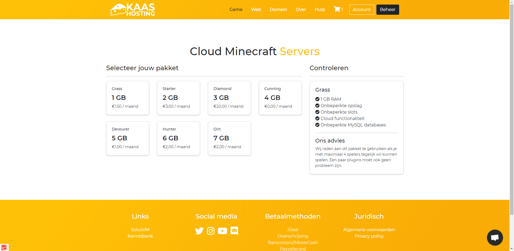514x251 pixels.
Task: Click the Kaas Hosting cheese logo
Action: pos(133,10)
